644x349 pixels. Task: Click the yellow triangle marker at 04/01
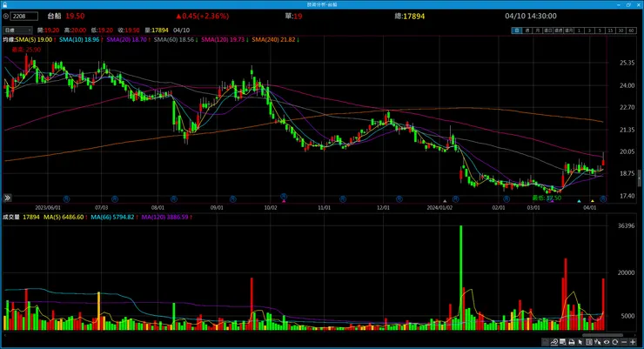(x=593, y=201)
